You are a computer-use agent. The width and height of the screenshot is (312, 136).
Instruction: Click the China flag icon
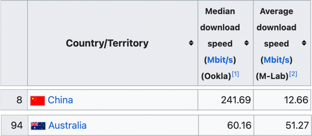38,101
